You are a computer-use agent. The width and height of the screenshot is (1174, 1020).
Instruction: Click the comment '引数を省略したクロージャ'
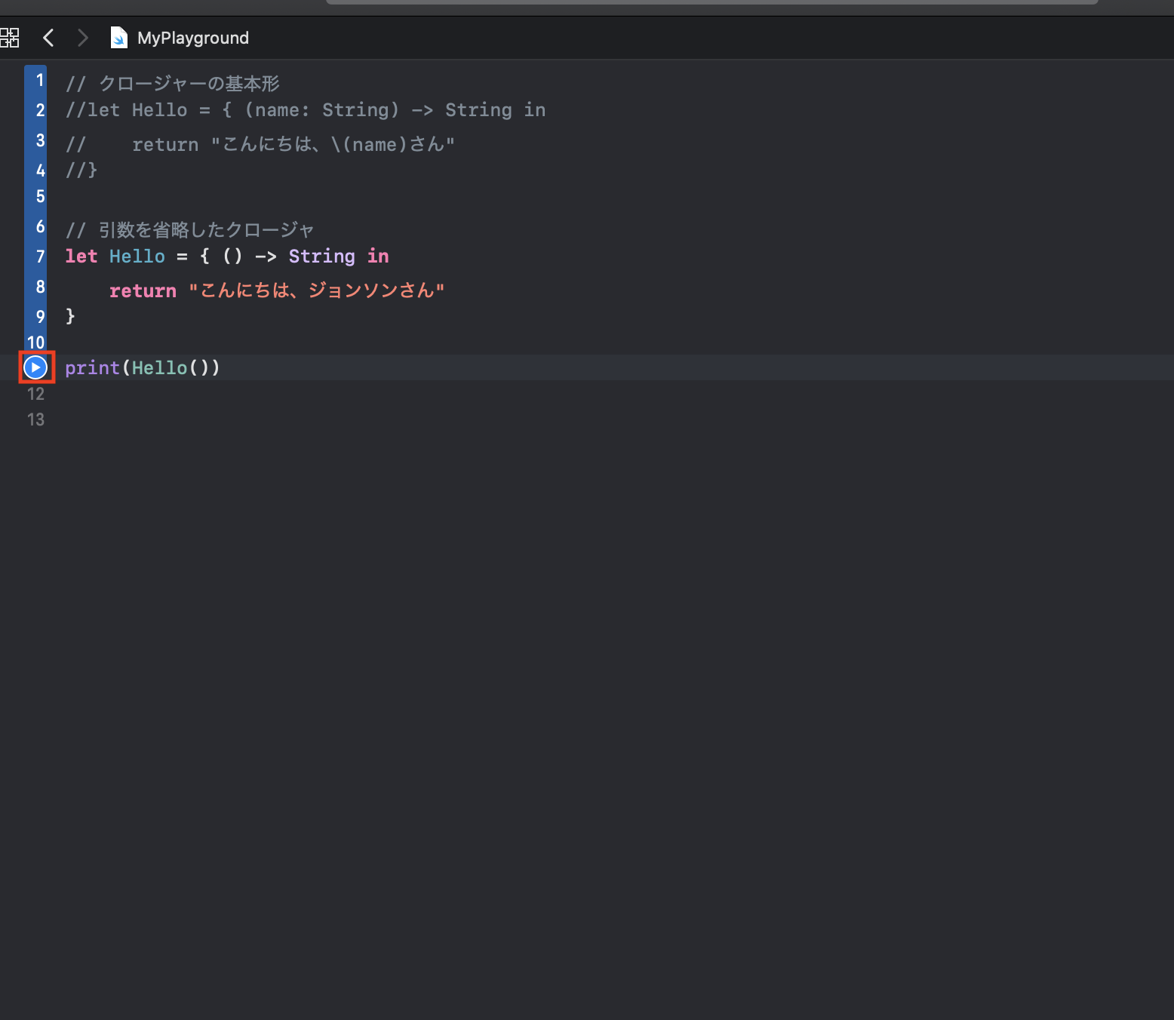(206, 229)
